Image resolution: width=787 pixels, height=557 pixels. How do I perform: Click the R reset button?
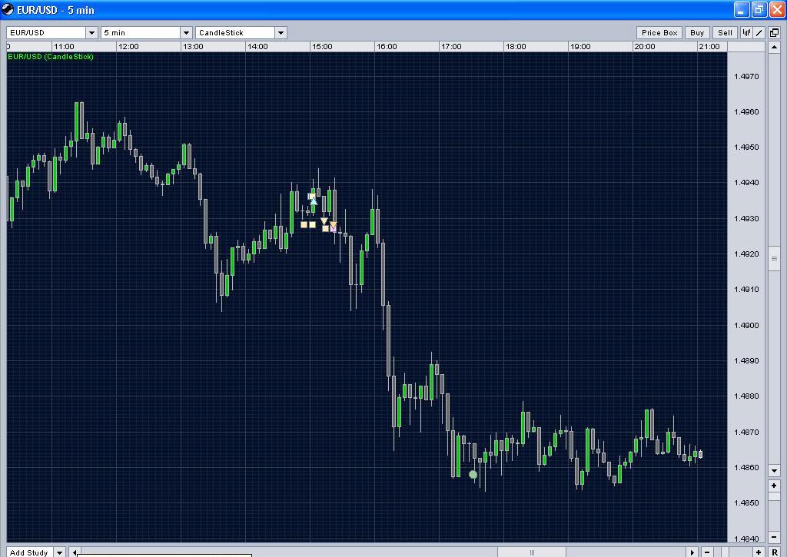tap(774, 552)
